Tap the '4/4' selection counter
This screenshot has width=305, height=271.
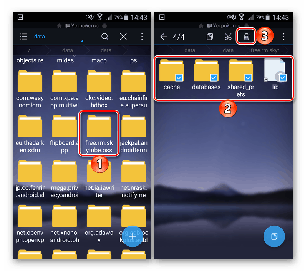coord(179,37)
